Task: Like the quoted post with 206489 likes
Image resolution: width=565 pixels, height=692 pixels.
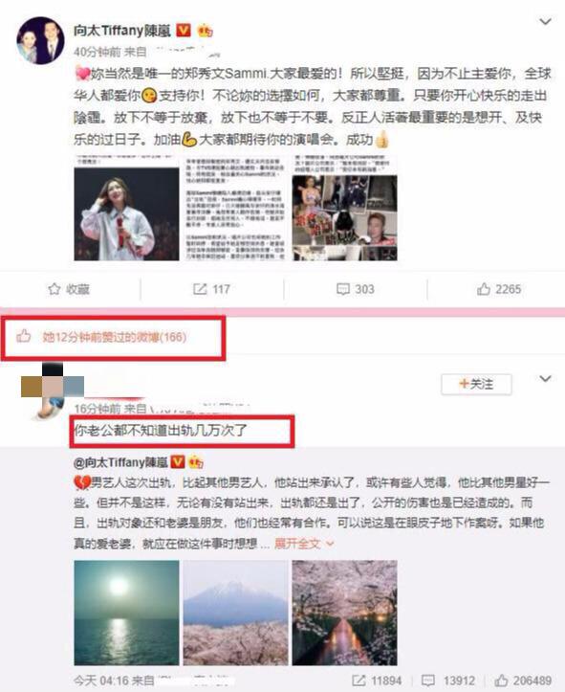Action: point(501,681)
